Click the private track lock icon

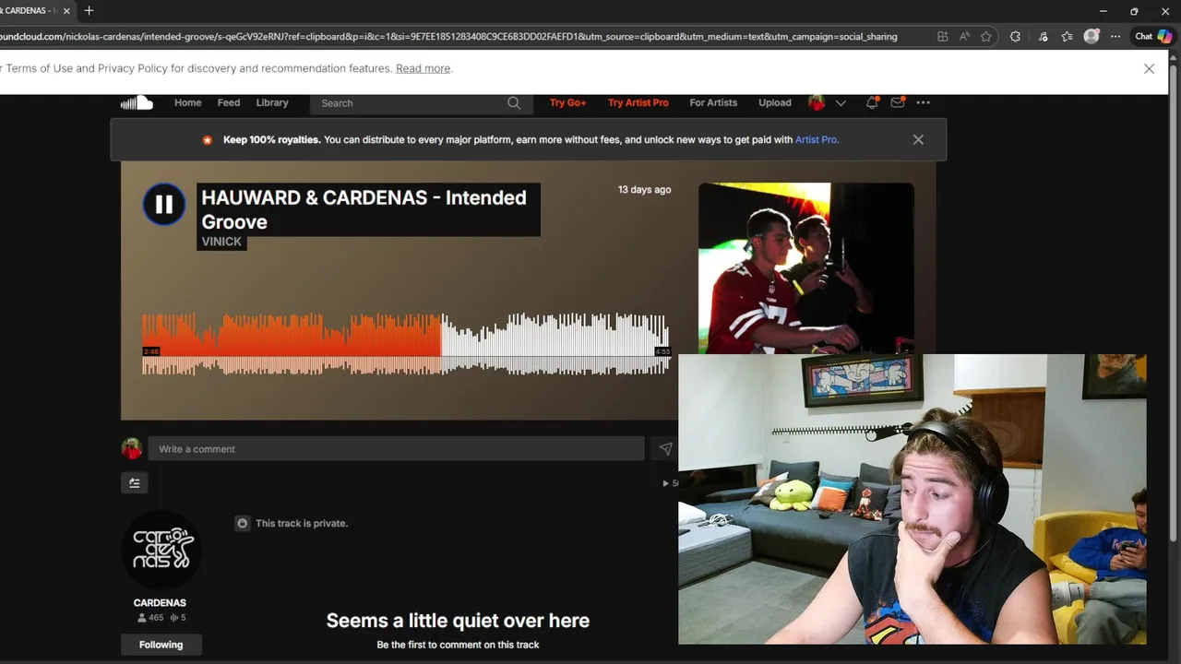pos(243,523)
